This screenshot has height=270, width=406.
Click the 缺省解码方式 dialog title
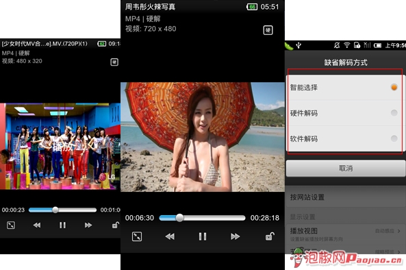(x=346, y=62)
